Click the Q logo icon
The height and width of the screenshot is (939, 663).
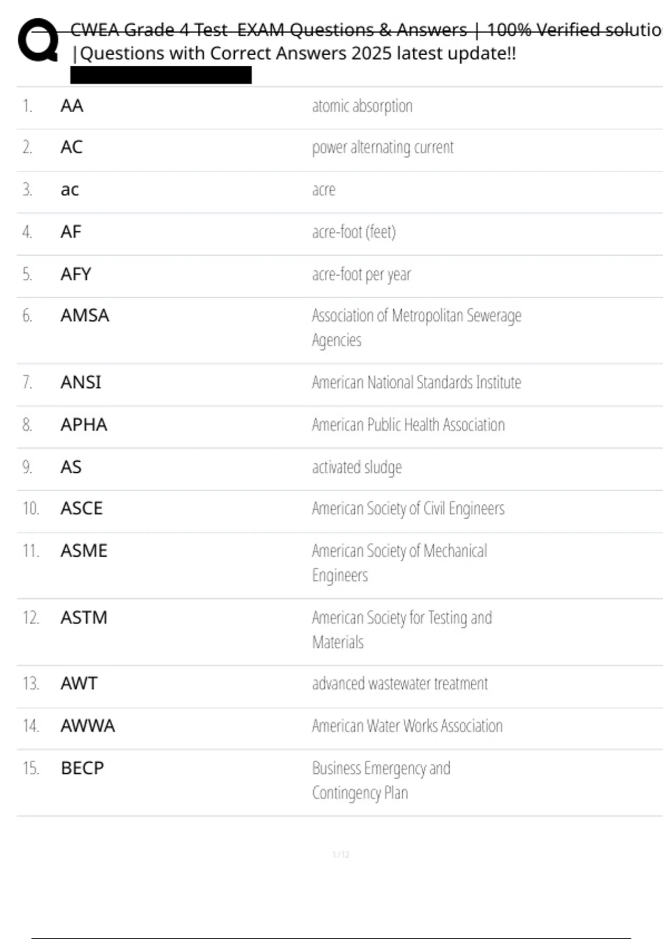point(38,40)
